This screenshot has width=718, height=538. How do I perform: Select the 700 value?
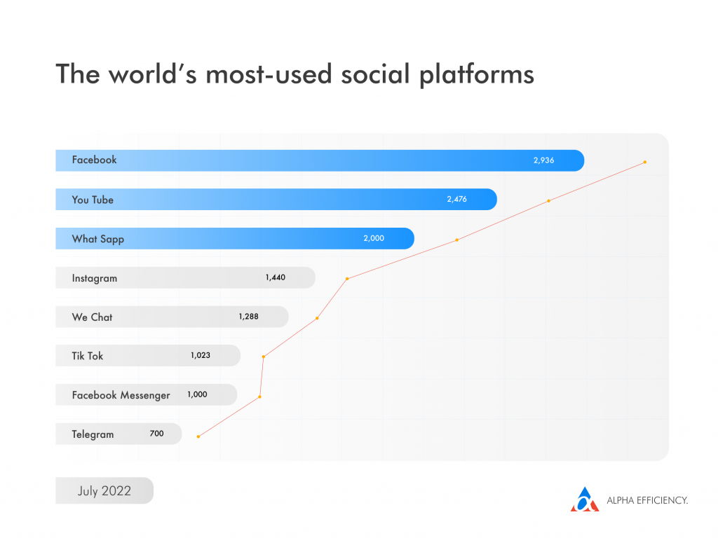click(156, 433)
